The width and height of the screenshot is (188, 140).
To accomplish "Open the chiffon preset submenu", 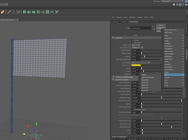I will [x=174, y=62].
